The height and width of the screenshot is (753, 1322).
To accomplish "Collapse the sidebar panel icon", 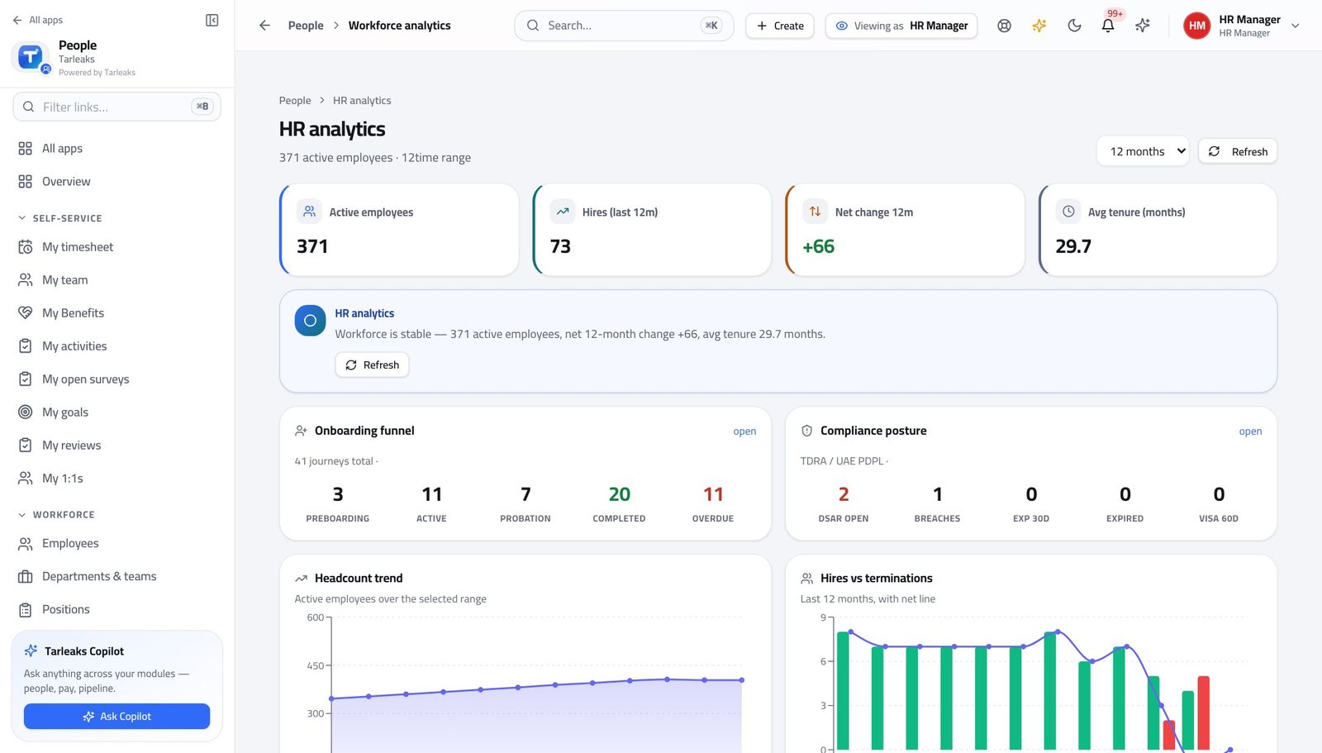I will pos(212,20).
